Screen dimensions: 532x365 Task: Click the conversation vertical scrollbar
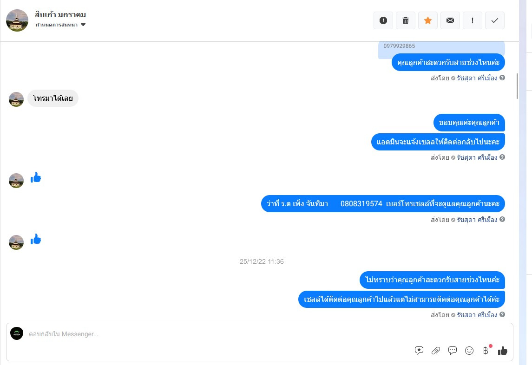click(x=517, y=86)
